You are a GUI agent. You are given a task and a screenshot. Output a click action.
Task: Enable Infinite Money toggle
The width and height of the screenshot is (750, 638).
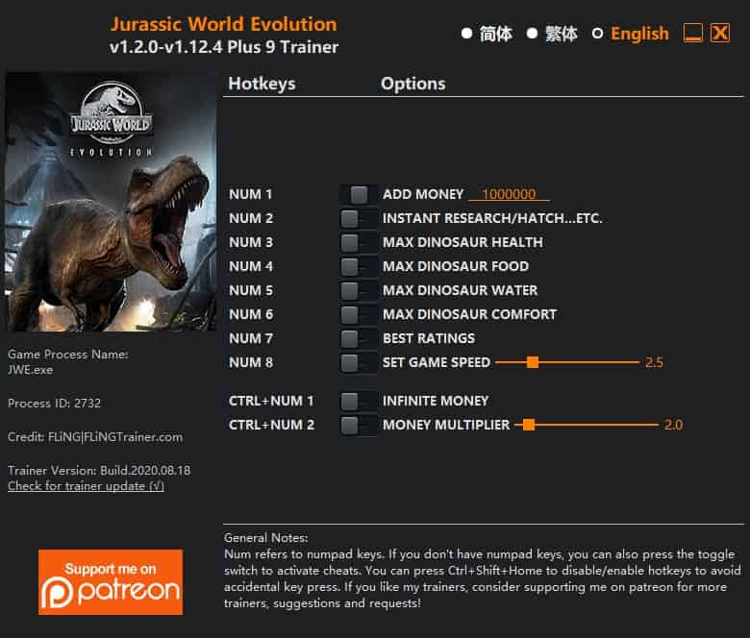tap(359, 401)
